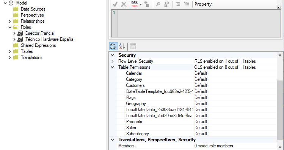Select the Tables tree item label

[x=27, y=51]
